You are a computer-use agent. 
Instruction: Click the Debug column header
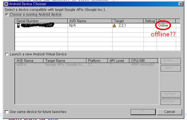pyautogui.click(x=150, y=21)
